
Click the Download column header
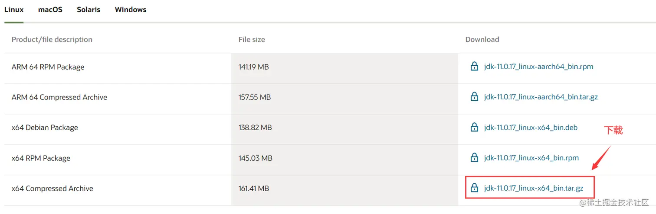tap(482, 39)
